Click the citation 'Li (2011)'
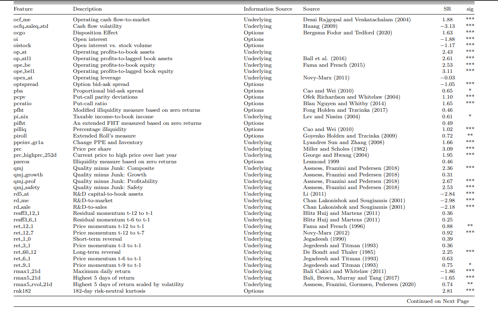This screenshot has height=309, width=498. coord(315,194)
